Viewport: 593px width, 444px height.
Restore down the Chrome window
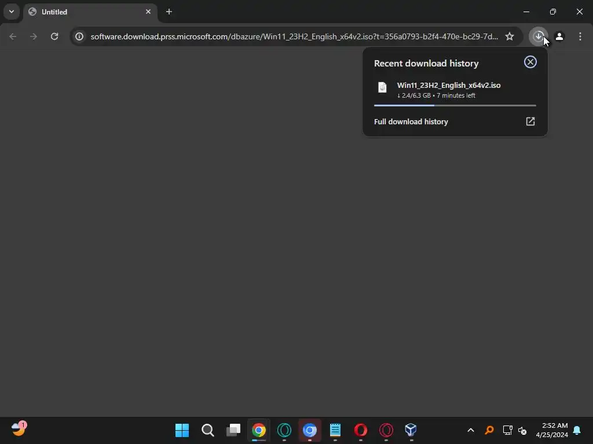click(553, 12)
